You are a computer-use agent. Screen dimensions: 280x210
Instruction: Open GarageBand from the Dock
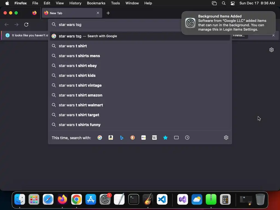pos(148,199)
